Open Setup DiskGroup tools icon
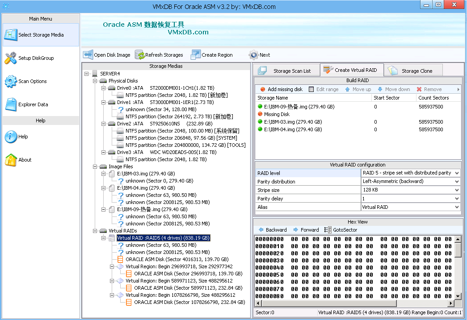Viewport: 467px width, 320px height. (11, 58)
